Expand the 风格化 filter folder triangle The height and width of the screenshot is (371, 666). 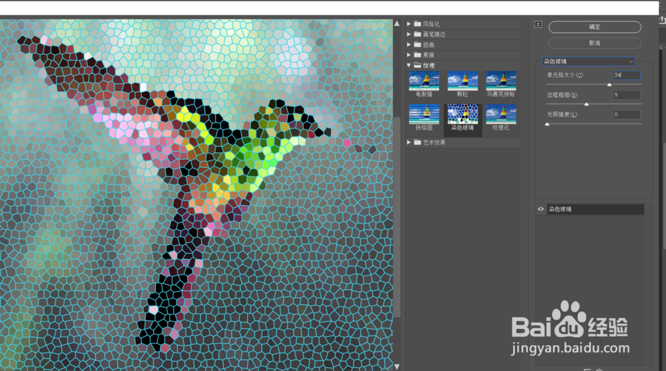click(409, 24)
